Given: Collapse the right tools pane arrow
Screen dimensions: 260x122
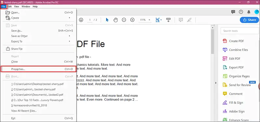Looking at the screenshot, I should (216, 83).
